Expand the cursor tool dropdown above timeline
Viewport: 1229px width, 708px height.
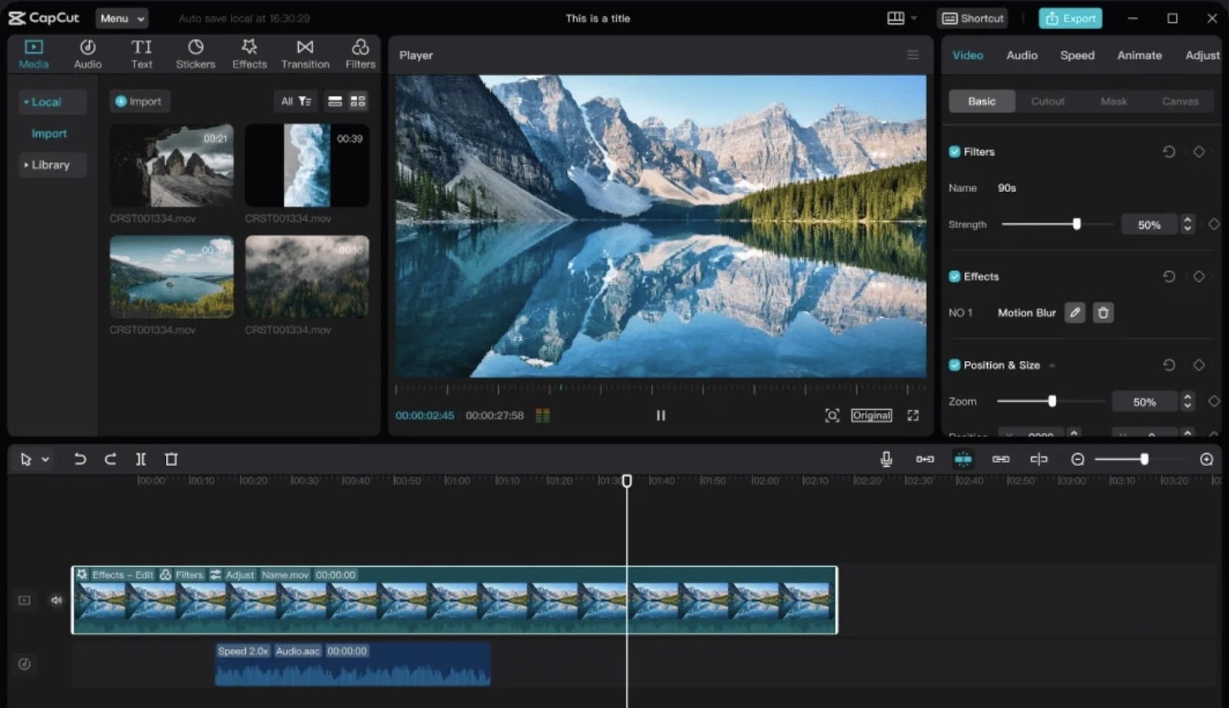(44, 459)
